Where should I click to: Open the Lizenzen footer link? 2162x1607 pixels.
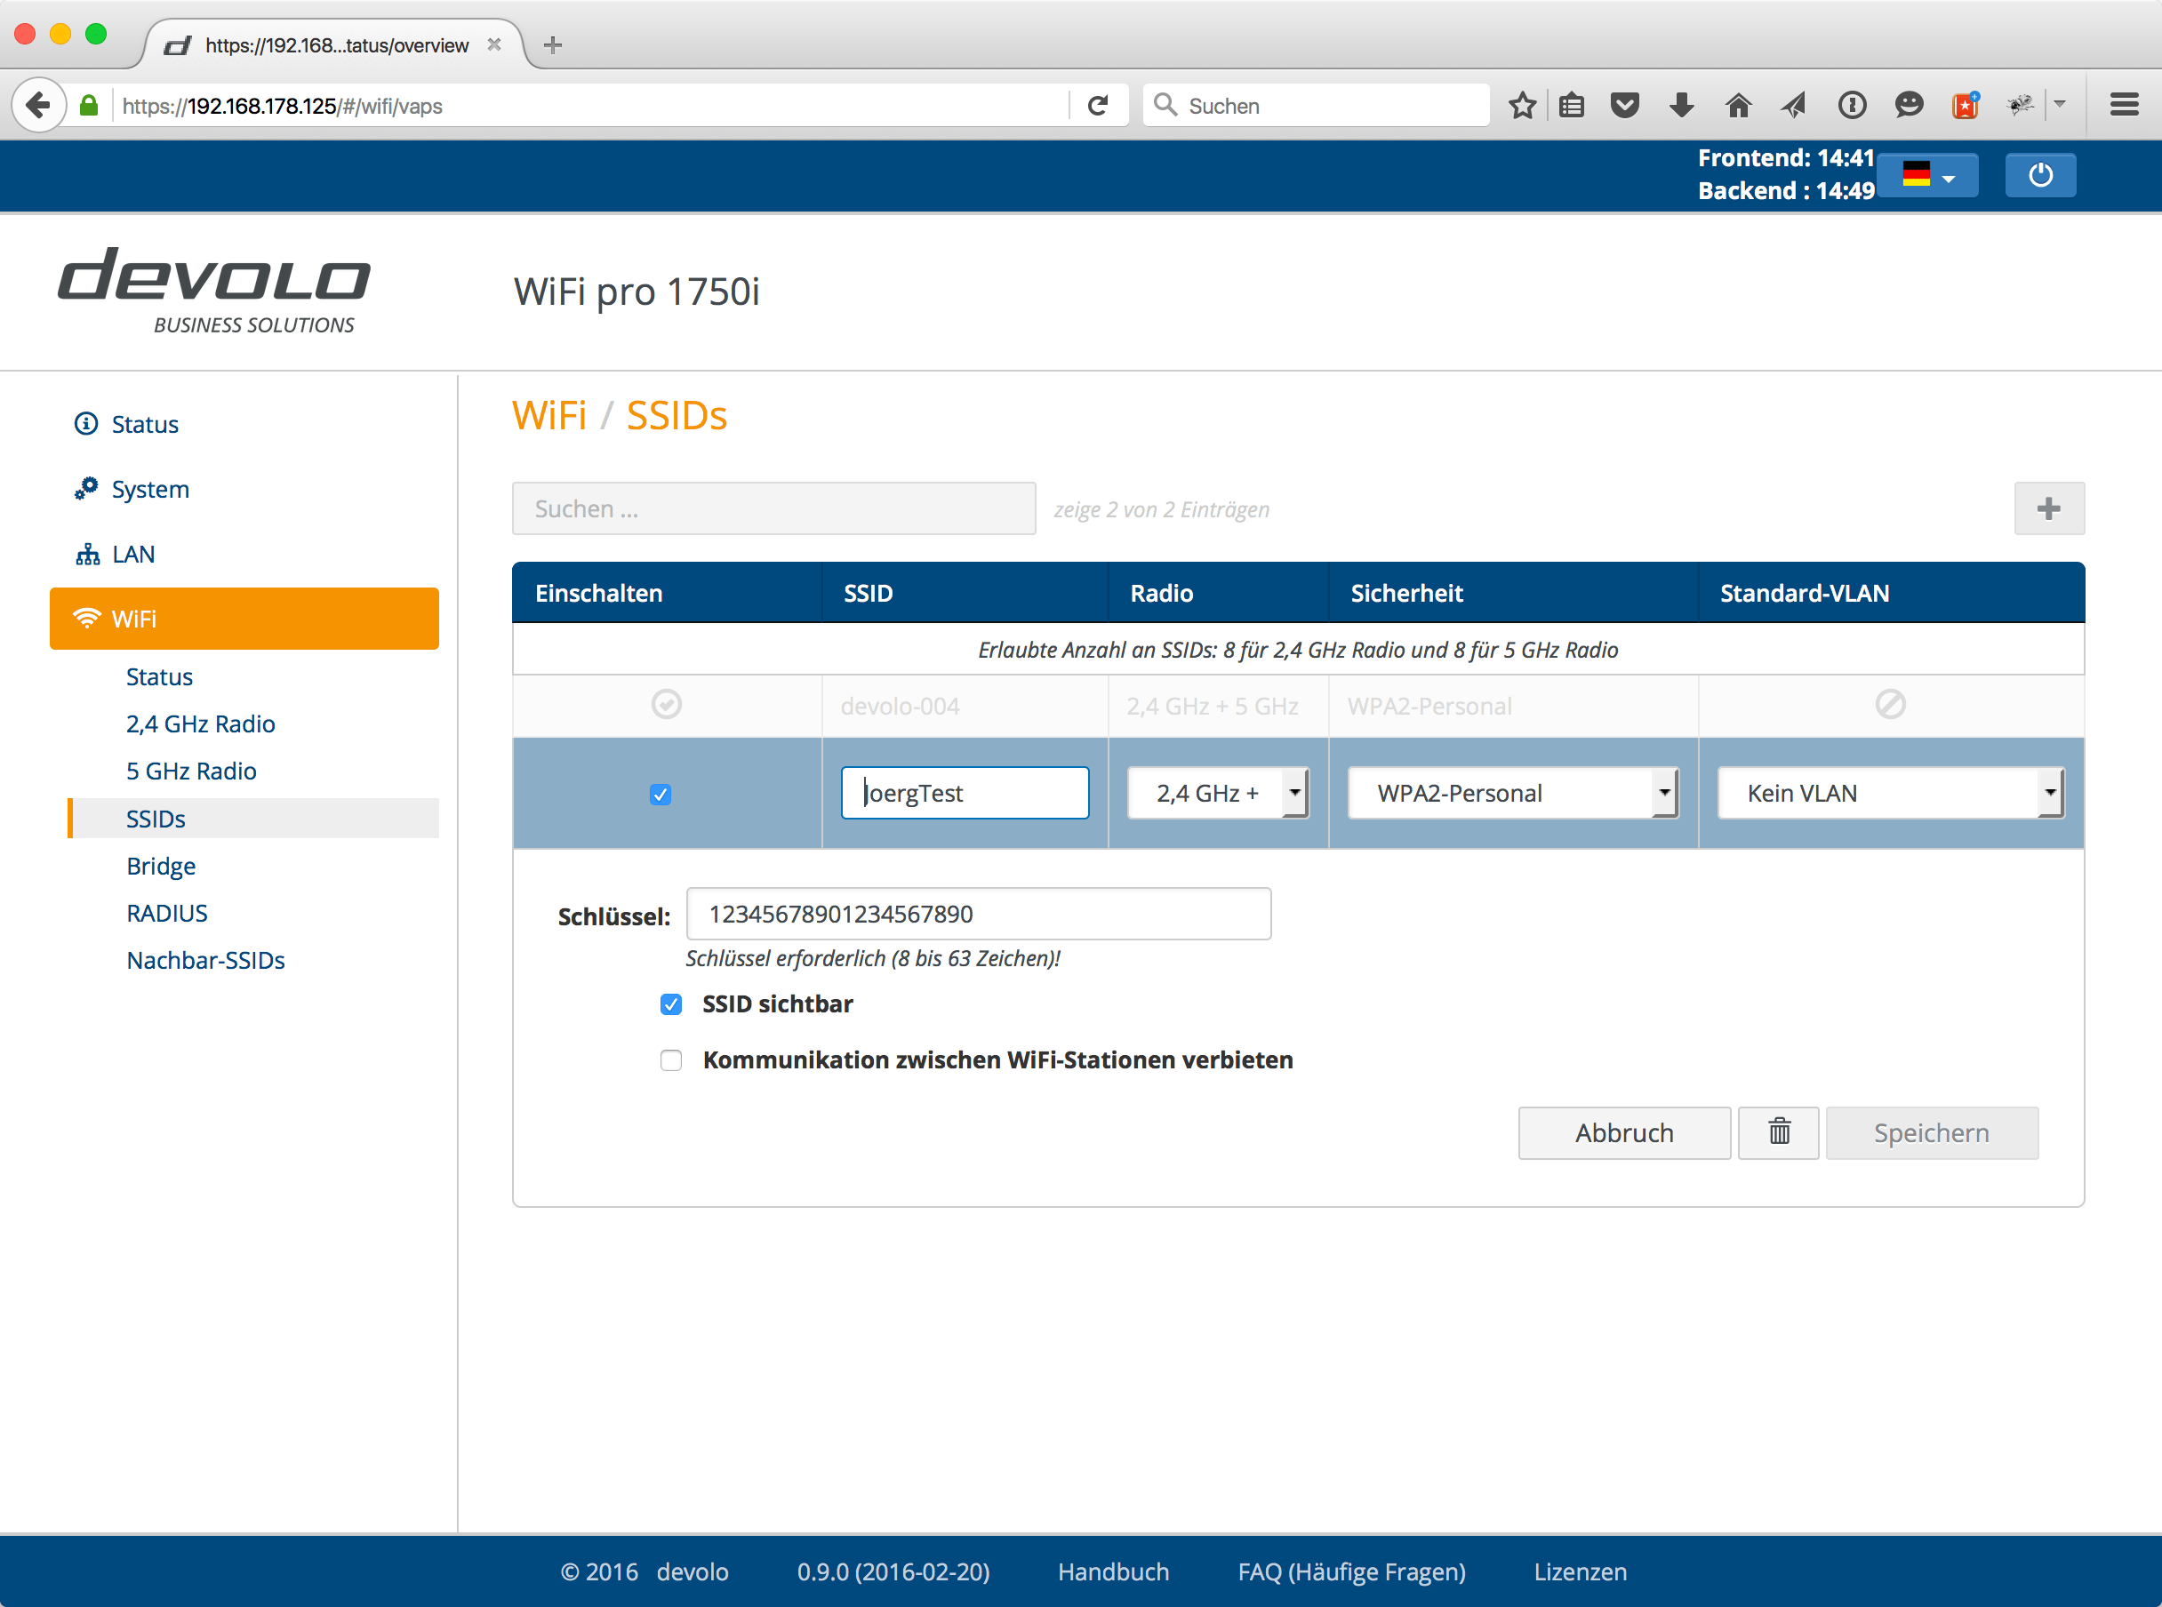[x=1580, y=1571]
